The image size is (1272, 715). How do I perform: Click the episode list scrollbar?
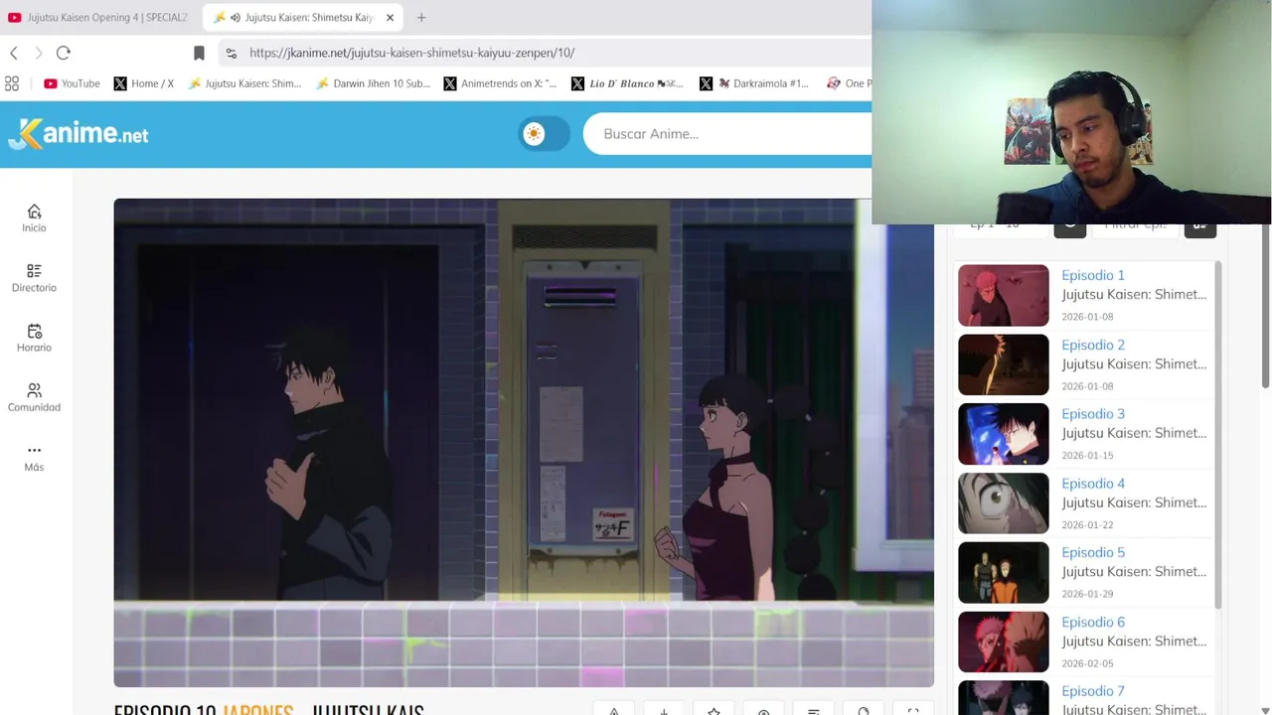[x=1217, y=435]
